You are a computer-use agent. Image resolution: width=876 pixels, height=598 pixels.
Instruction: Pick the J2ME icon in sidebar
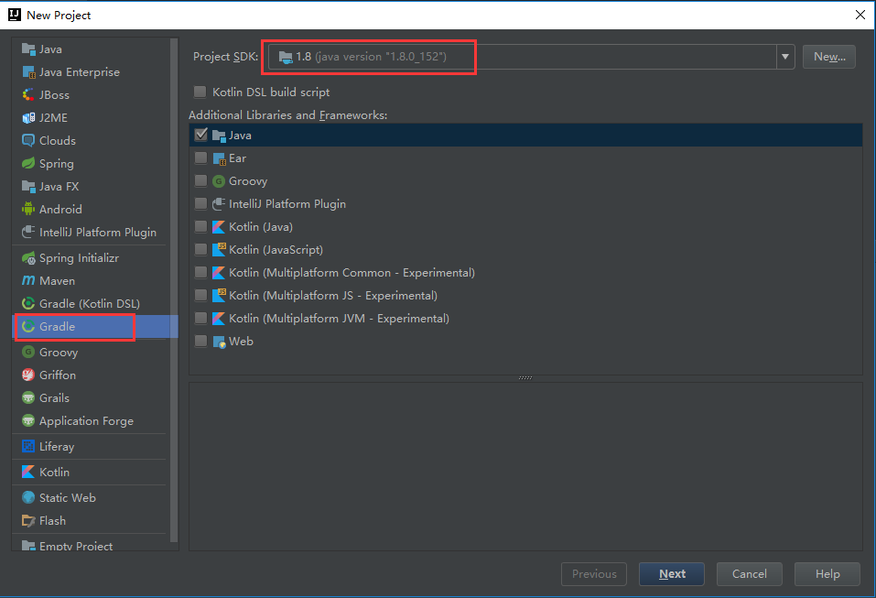(28, 118)
